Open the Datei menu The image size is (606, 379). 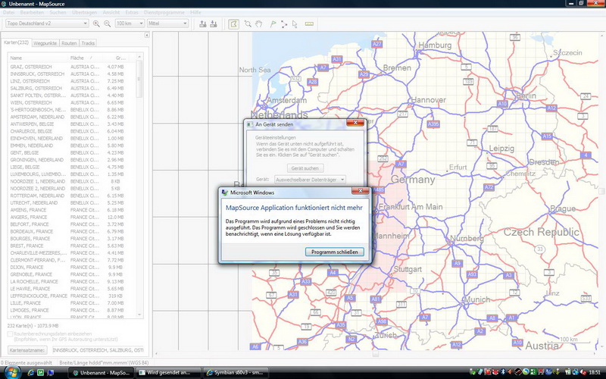(8, 12)
